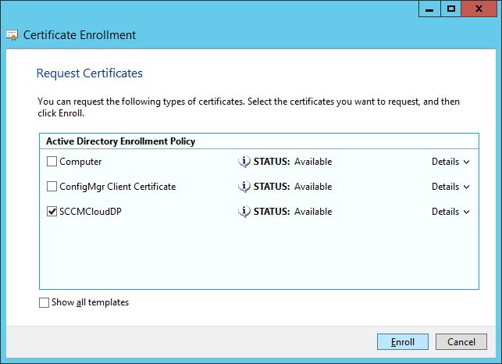Image resolution: width=502 pixels, height=364 pixels.
Task: Click STATUS: Available text in SCCMCloudDP row
Action: coord(293,212)
